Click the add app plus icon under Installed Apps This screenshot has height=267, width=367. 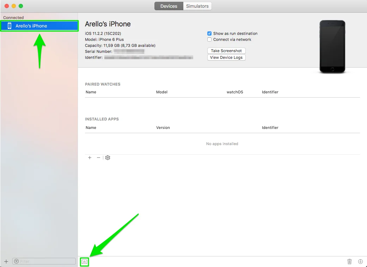[x=90, y=157]
